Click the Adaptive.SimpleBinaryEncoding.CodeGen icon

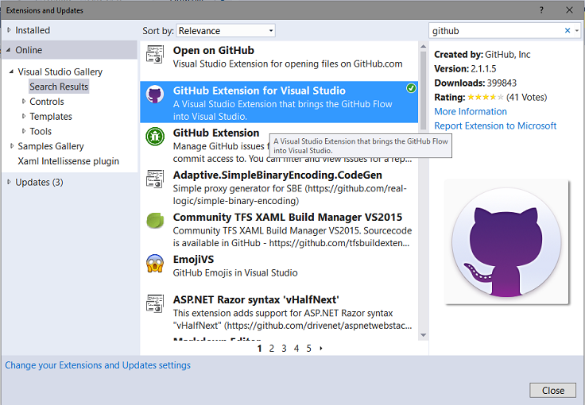(155, 179)
